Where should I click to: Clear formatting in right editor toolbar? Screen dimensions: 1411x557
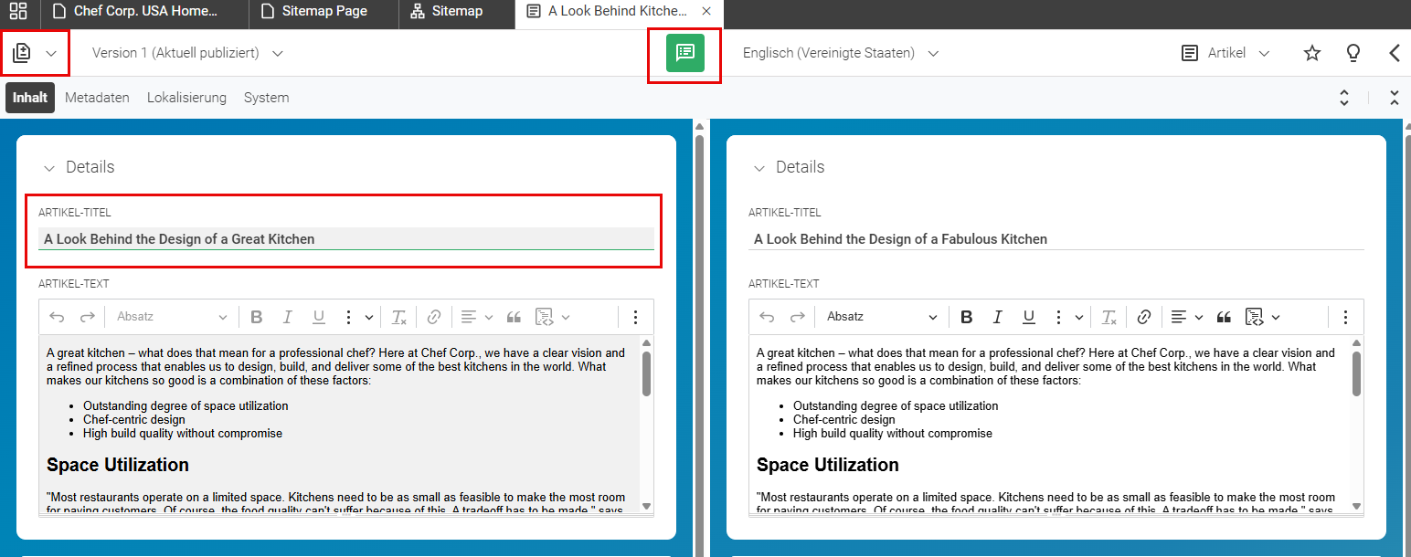[x=1109, y=317]
